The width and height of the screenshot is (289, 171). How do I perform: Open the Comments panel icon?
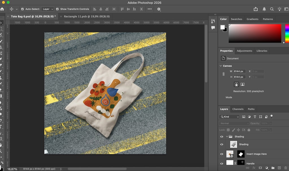213,28
